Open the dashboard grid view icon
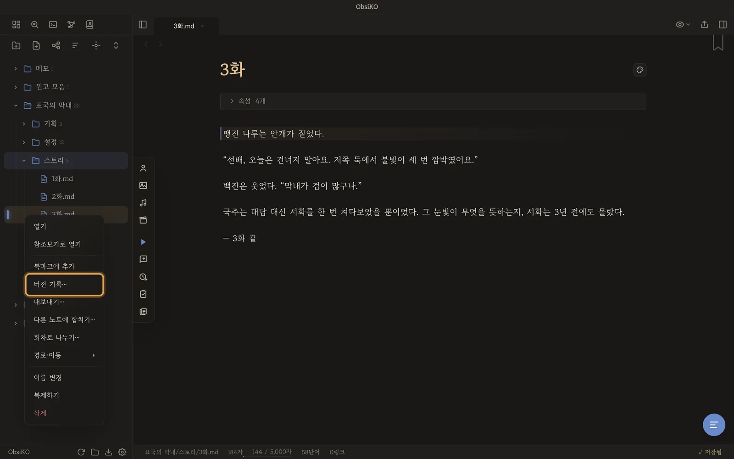734x459 pixels. coord(16,24)
